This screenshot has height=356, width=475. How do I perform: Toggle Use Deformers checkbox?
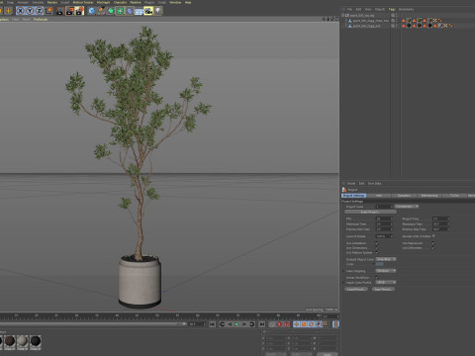[x=433, y=248]
